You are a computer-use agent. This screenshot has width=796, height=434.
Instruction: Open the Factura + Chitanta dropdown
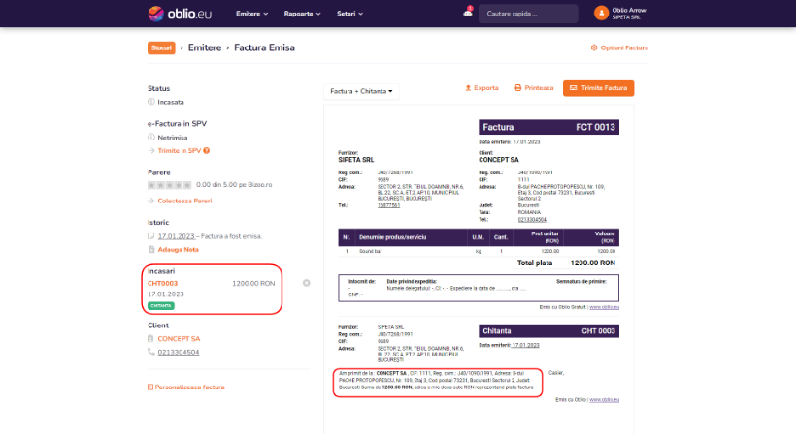coord(361,91)
